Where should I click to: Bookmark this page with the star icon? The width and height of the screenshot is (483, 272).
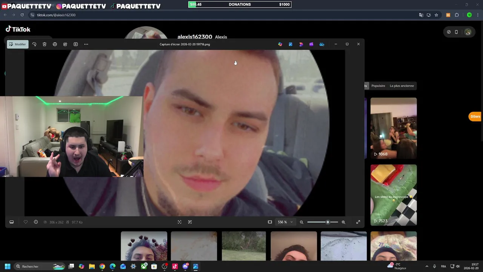[436, 15]
